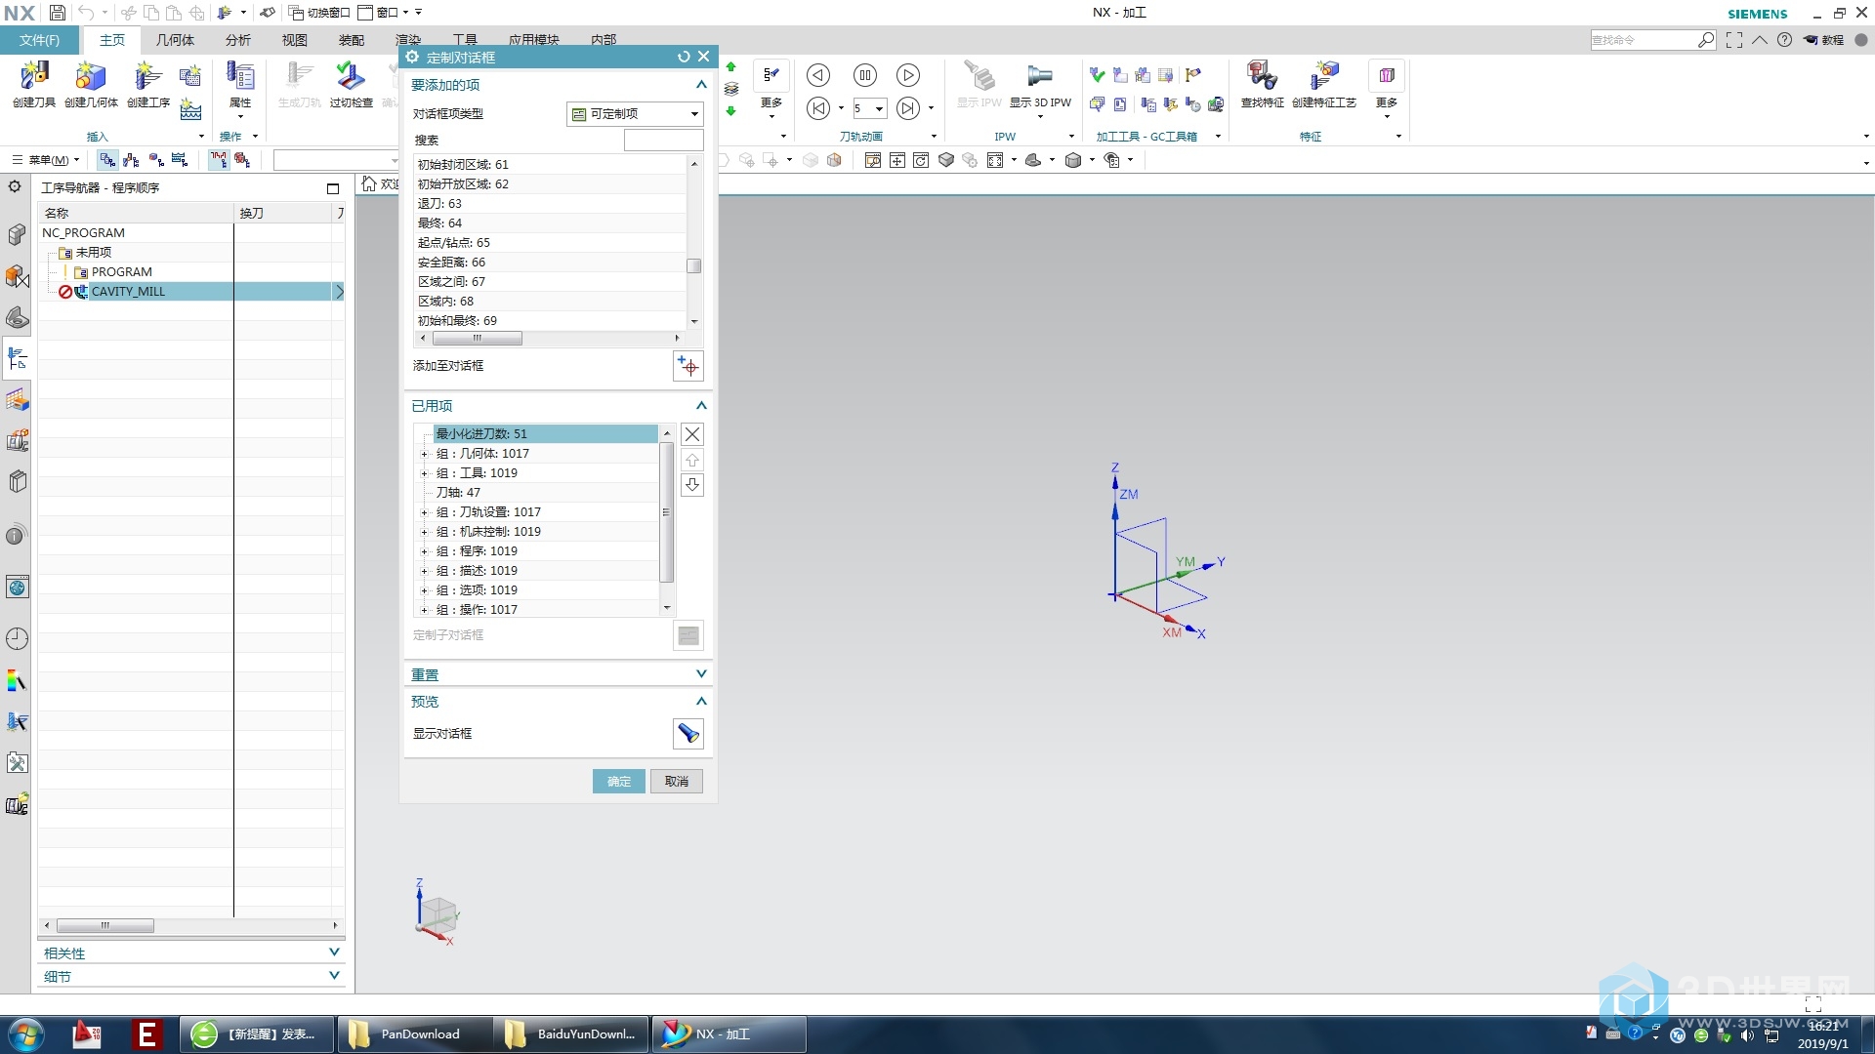Switch to the Machining Method view icon
Viewport: 1875px width, 1054px height.
pyautogui.click(x=180, y=160)
